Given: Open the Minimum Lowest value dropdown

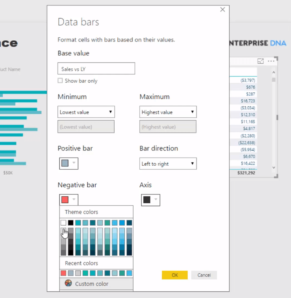Looking at the screenshot, I should (86, 112).
